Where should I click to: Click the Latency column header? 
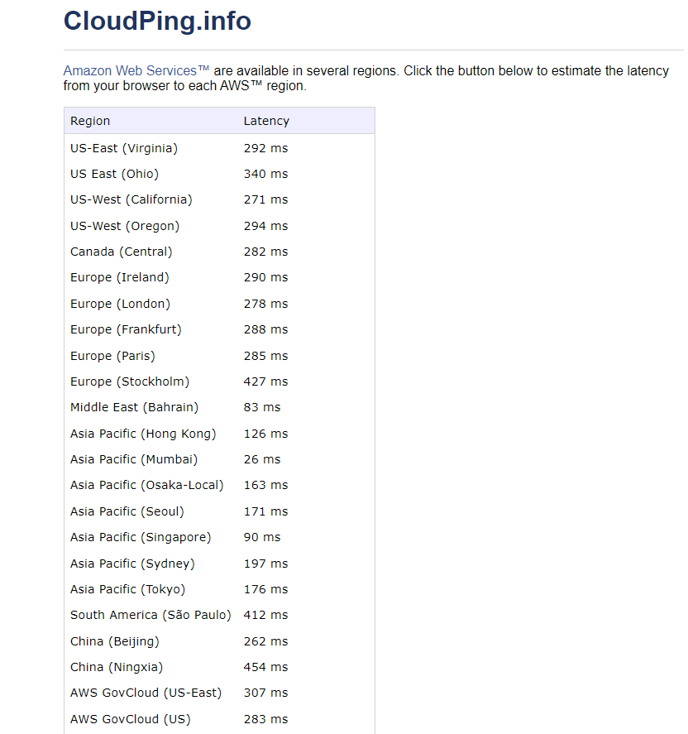tap(266, 121)
